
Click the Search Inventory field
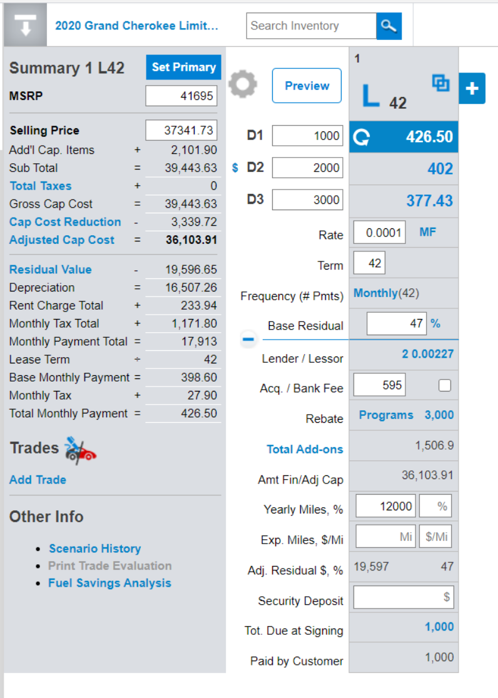[x=312, y=26]
